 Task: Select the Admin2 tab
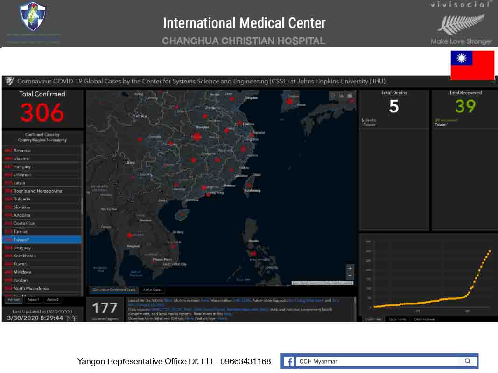coord(53,300)
